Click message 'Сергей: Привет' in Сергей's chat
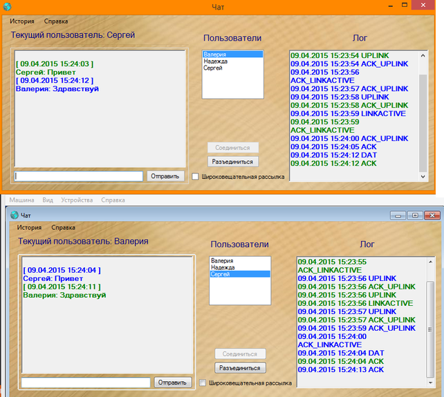444x397 pixels. tap(46, 72)
